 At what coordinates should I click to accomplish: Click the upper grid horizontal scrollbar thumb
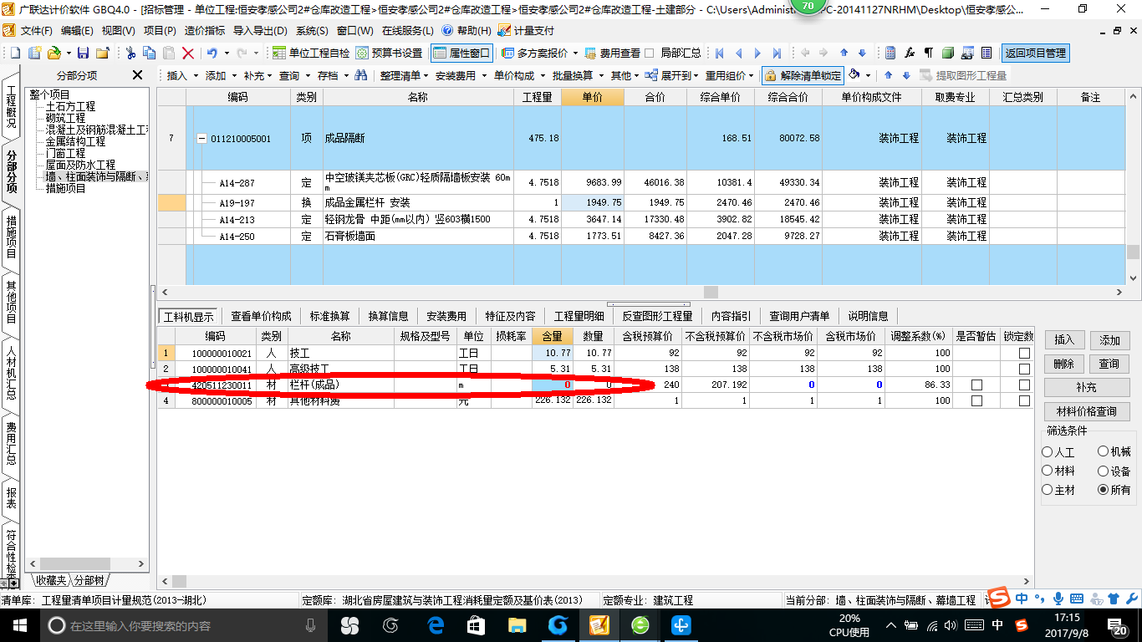point(711,292)
